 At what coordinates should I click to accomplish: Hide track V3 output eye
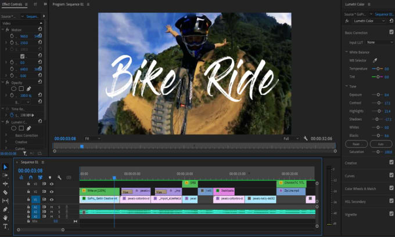[x=51, y=184]
